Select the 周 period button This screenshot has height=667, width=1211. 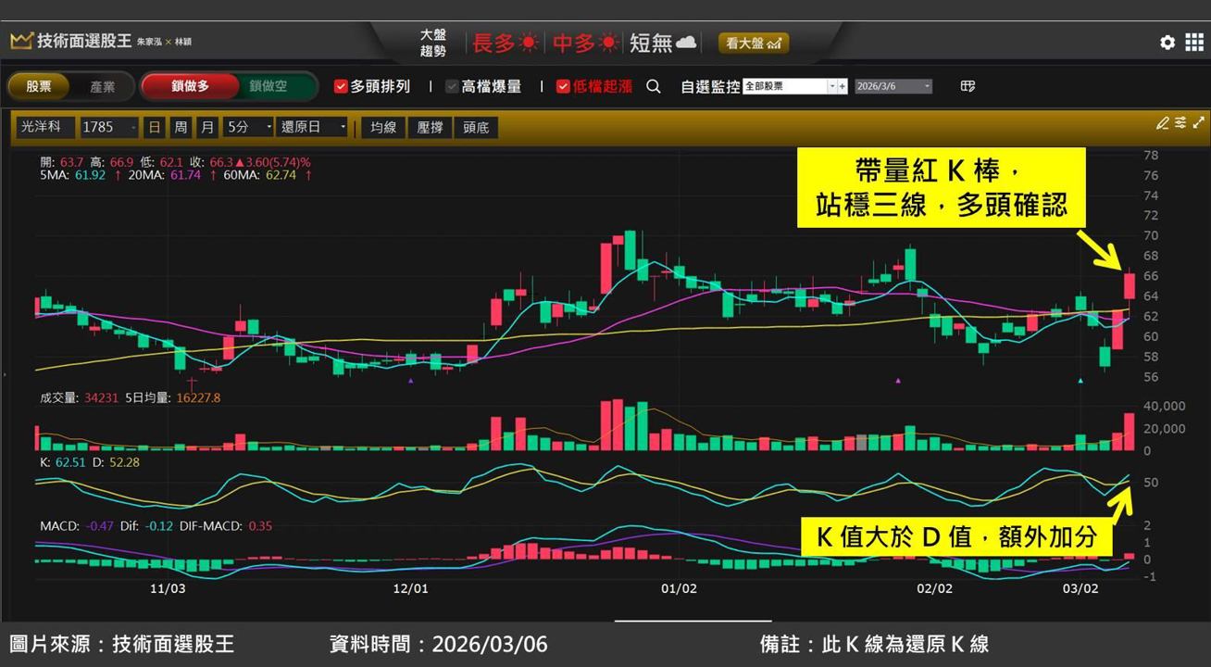point(181,127)
